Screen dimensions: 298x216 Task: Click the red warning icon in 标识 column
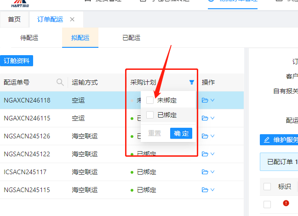pyautogui.click(x=286, y=203)
